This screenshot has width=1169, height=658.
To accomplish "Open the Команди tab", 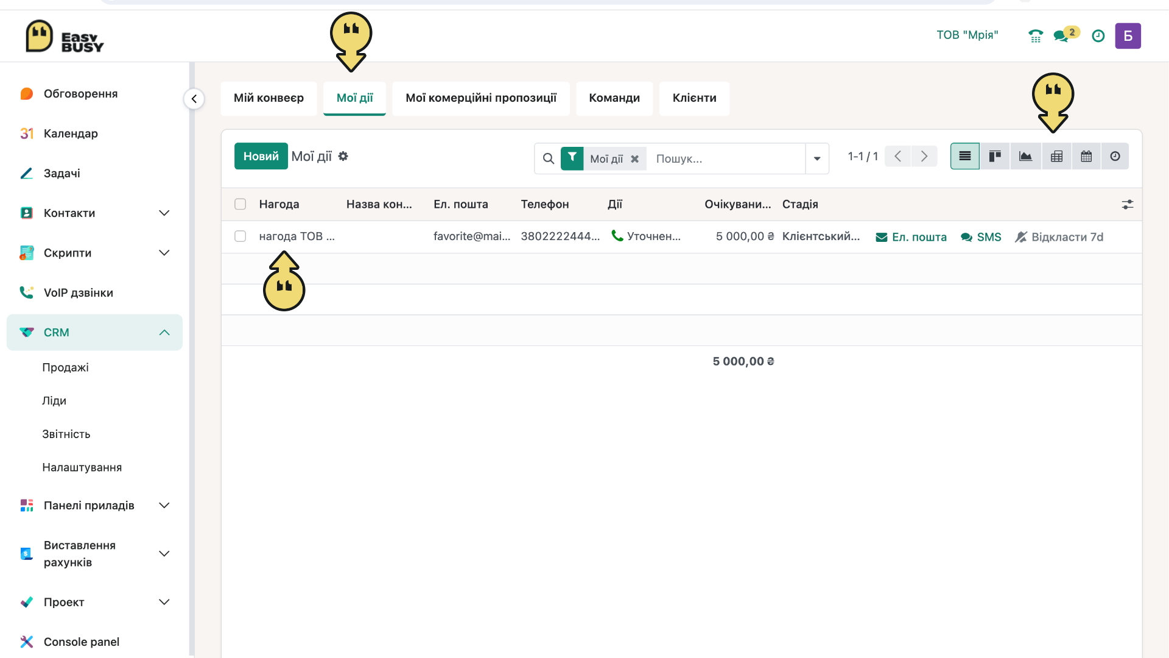I will (x=614, y=98).
